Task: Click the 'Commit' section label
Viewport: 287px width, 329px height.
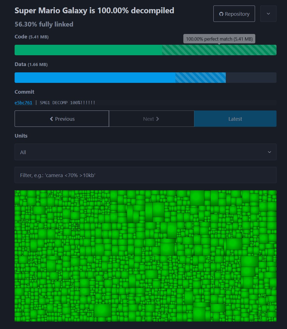Action: [24, 92]
